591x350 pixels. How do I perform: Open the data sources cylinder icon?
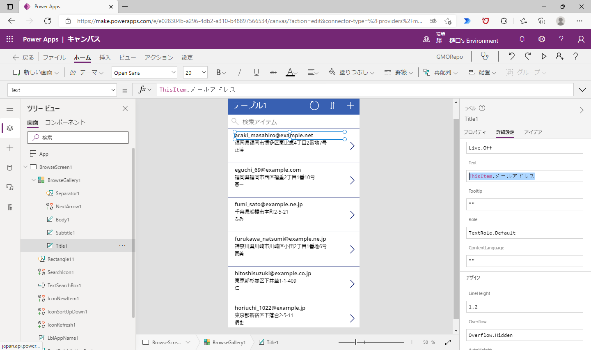(10, 168)
